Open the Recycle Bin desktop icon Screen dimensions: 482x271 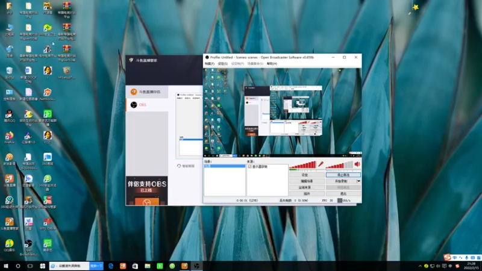click(9, 73)
